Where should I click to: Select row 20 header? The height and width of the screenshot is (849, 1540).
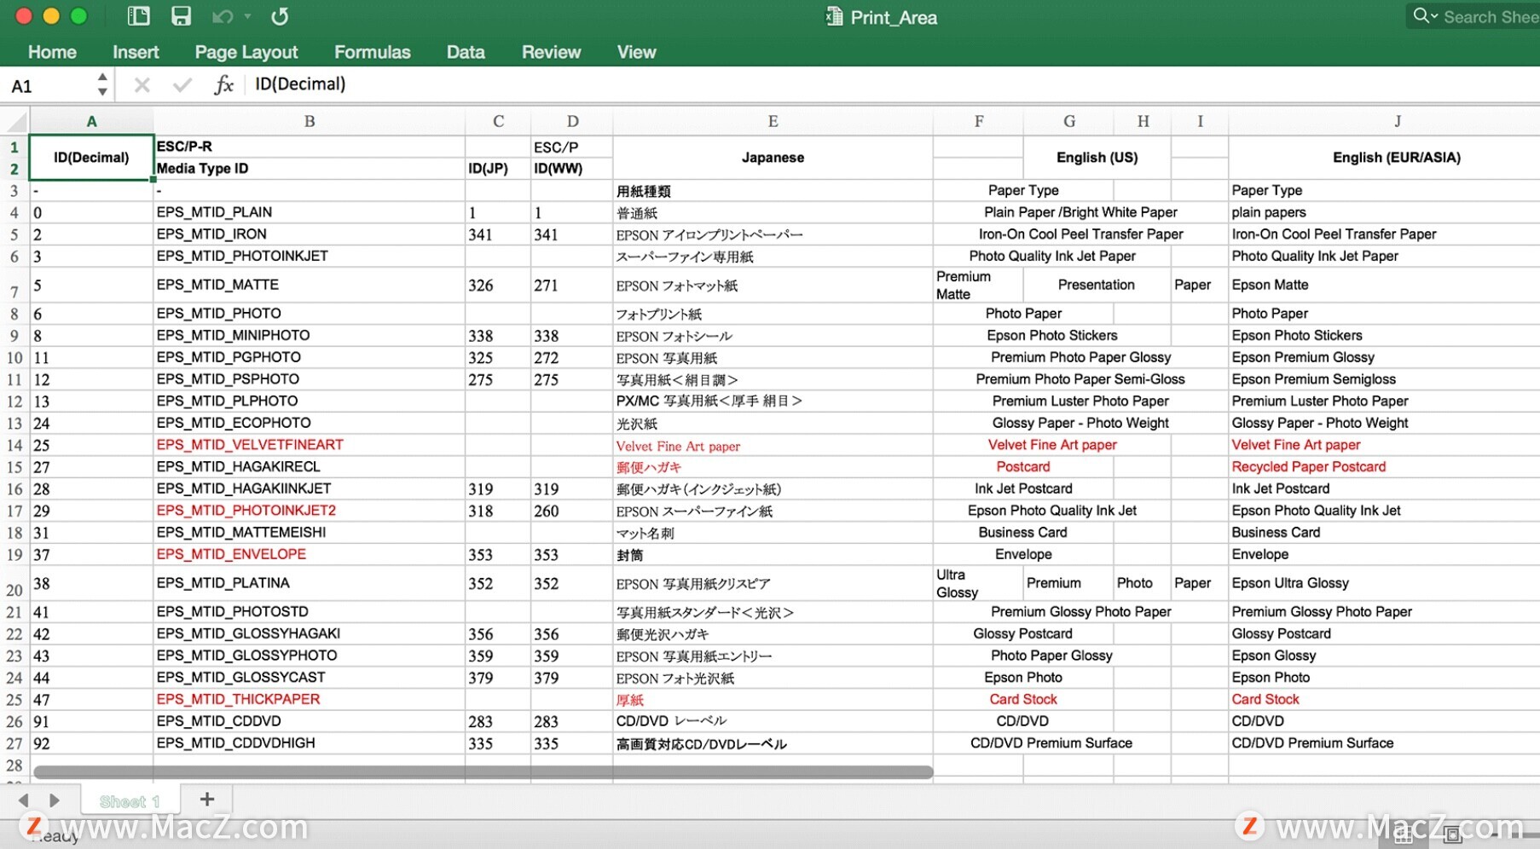14,583
